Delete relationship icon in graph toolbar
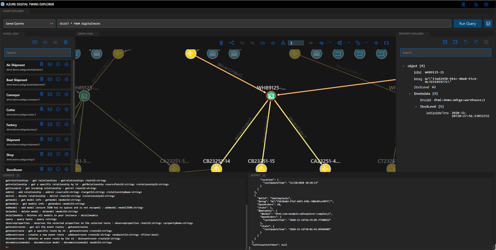 (x=252, y=43)
